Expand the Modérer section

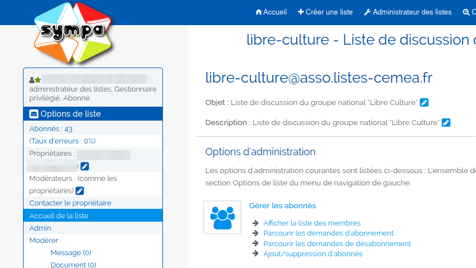coord(44,240)
